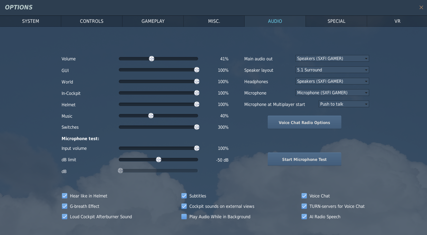Click the Volume slider handle
The height and width of the screenshot is (235, 427).
(152, 59)
